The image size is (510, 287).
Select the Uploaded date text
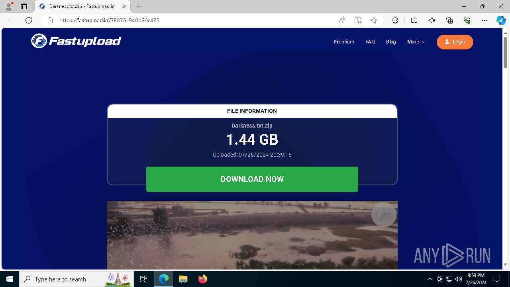tap(252, 155)
